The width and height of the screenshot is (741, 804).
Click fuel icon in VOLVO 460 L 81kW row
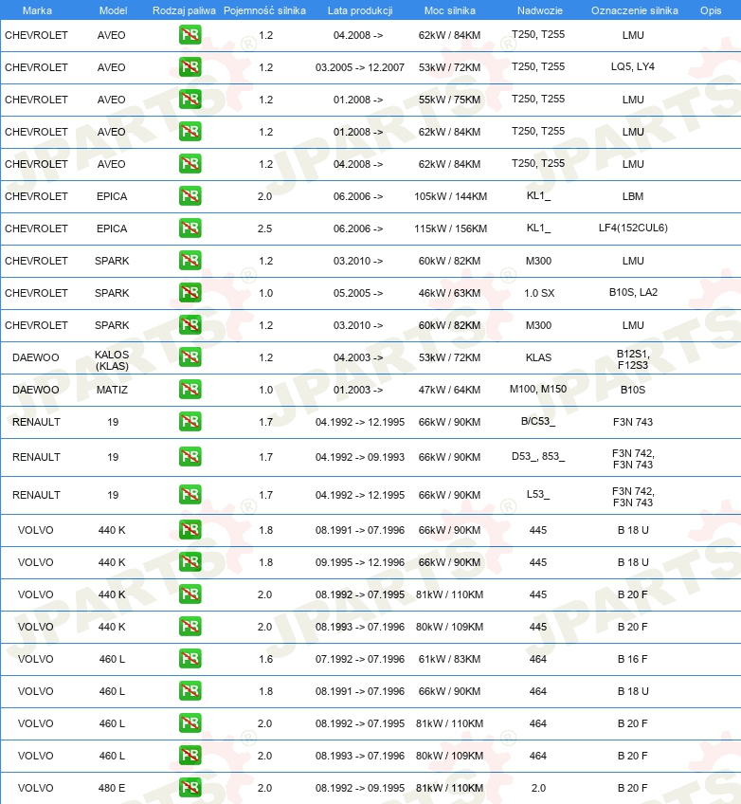190,723
